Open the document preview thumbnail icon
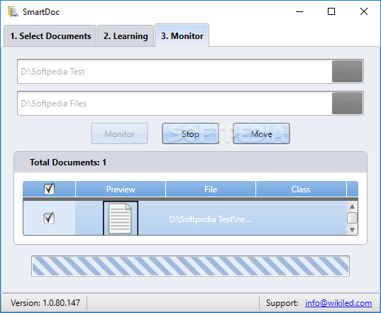The height and width of the screenshot is (313, 381). (121, 218)
